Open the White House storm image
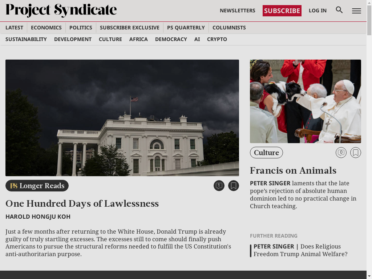This screenshot has height=279, width=372. [x=122, y=118]
